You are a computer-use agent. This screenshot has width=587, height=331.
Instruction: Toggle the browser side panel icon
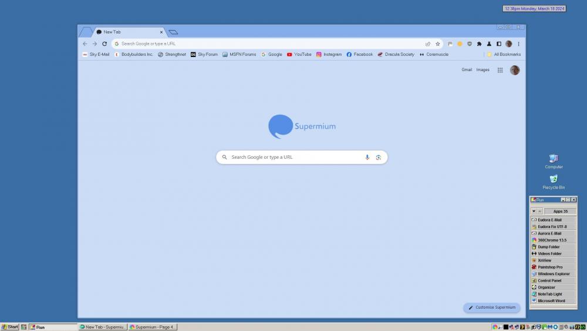coord(498,44)
